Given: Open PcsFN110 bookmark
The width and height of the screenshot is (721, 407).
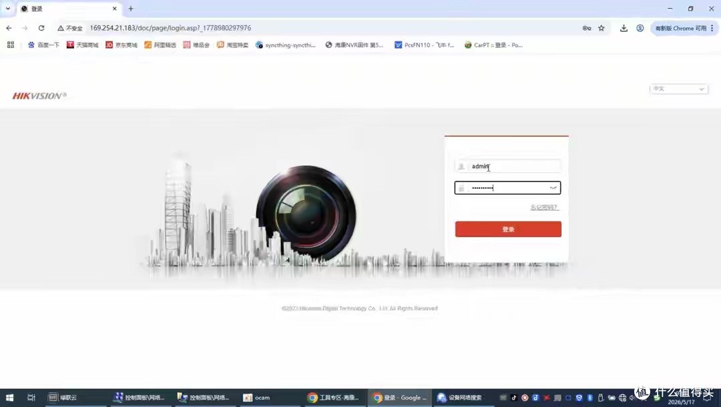Looking at the screenshot, I should pyautogui.click(x=425, y=45).
